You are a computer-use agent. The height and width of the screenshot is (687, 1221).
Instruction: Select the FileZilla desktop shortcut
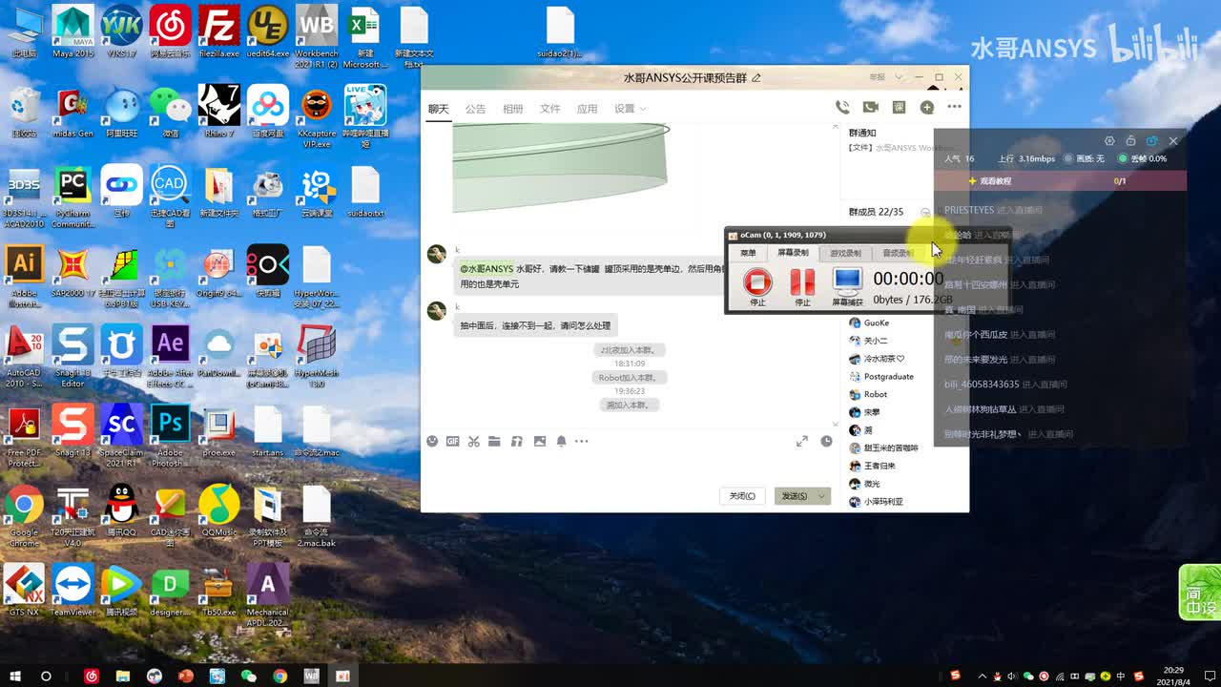pyautogui.click(x=219, y=31)
